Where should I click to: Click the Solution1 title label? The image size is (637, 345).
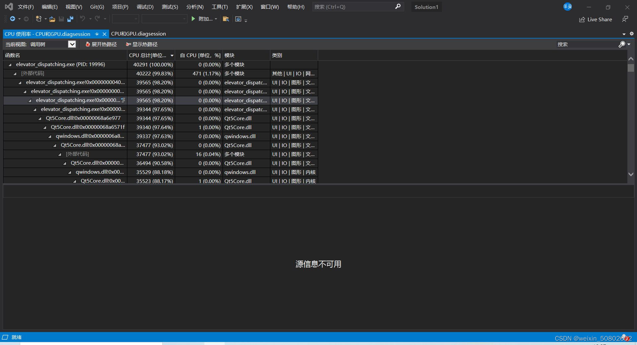coord(426,7)
